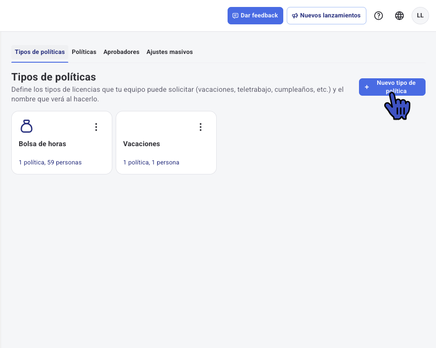Open the help question mark icon
Screen dimensions: 436x348
click(379, 16)
